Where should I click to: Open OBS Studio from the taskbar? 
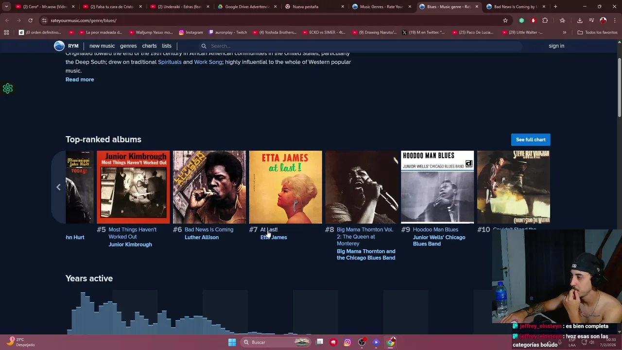362,342
